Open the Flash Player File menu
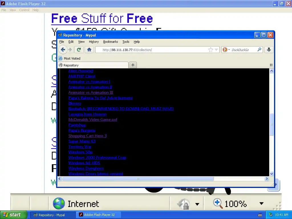The height and width of the screenshot is (219, 292). pyautogui.click(x=4, y=10)
